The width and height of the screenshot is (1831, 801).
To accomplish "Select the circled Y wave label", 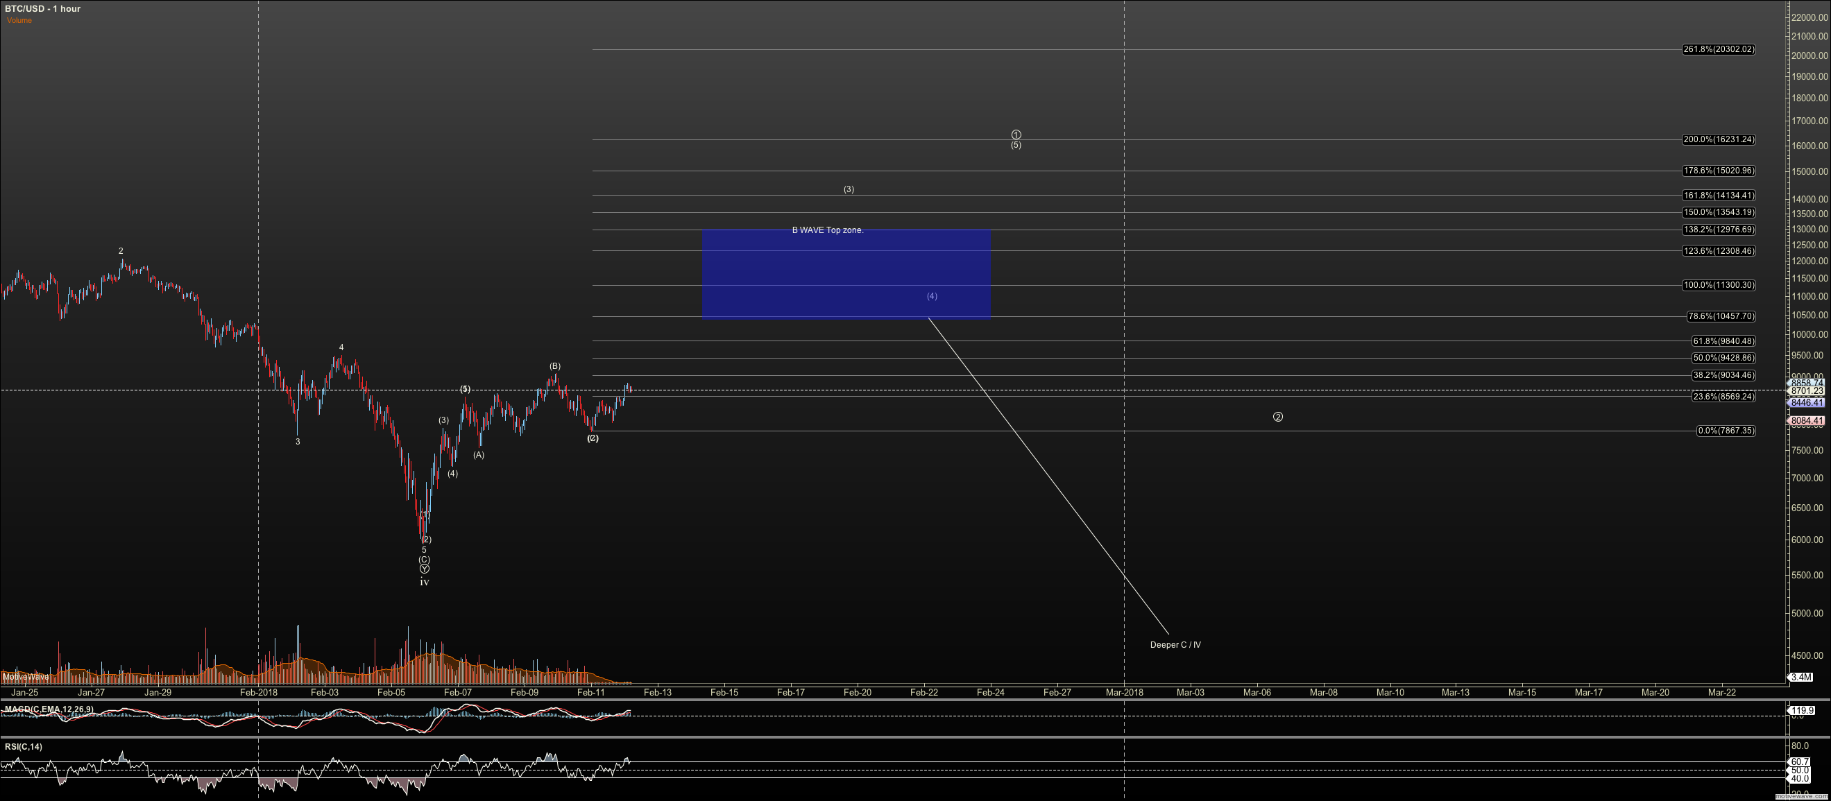I will 425,569.
